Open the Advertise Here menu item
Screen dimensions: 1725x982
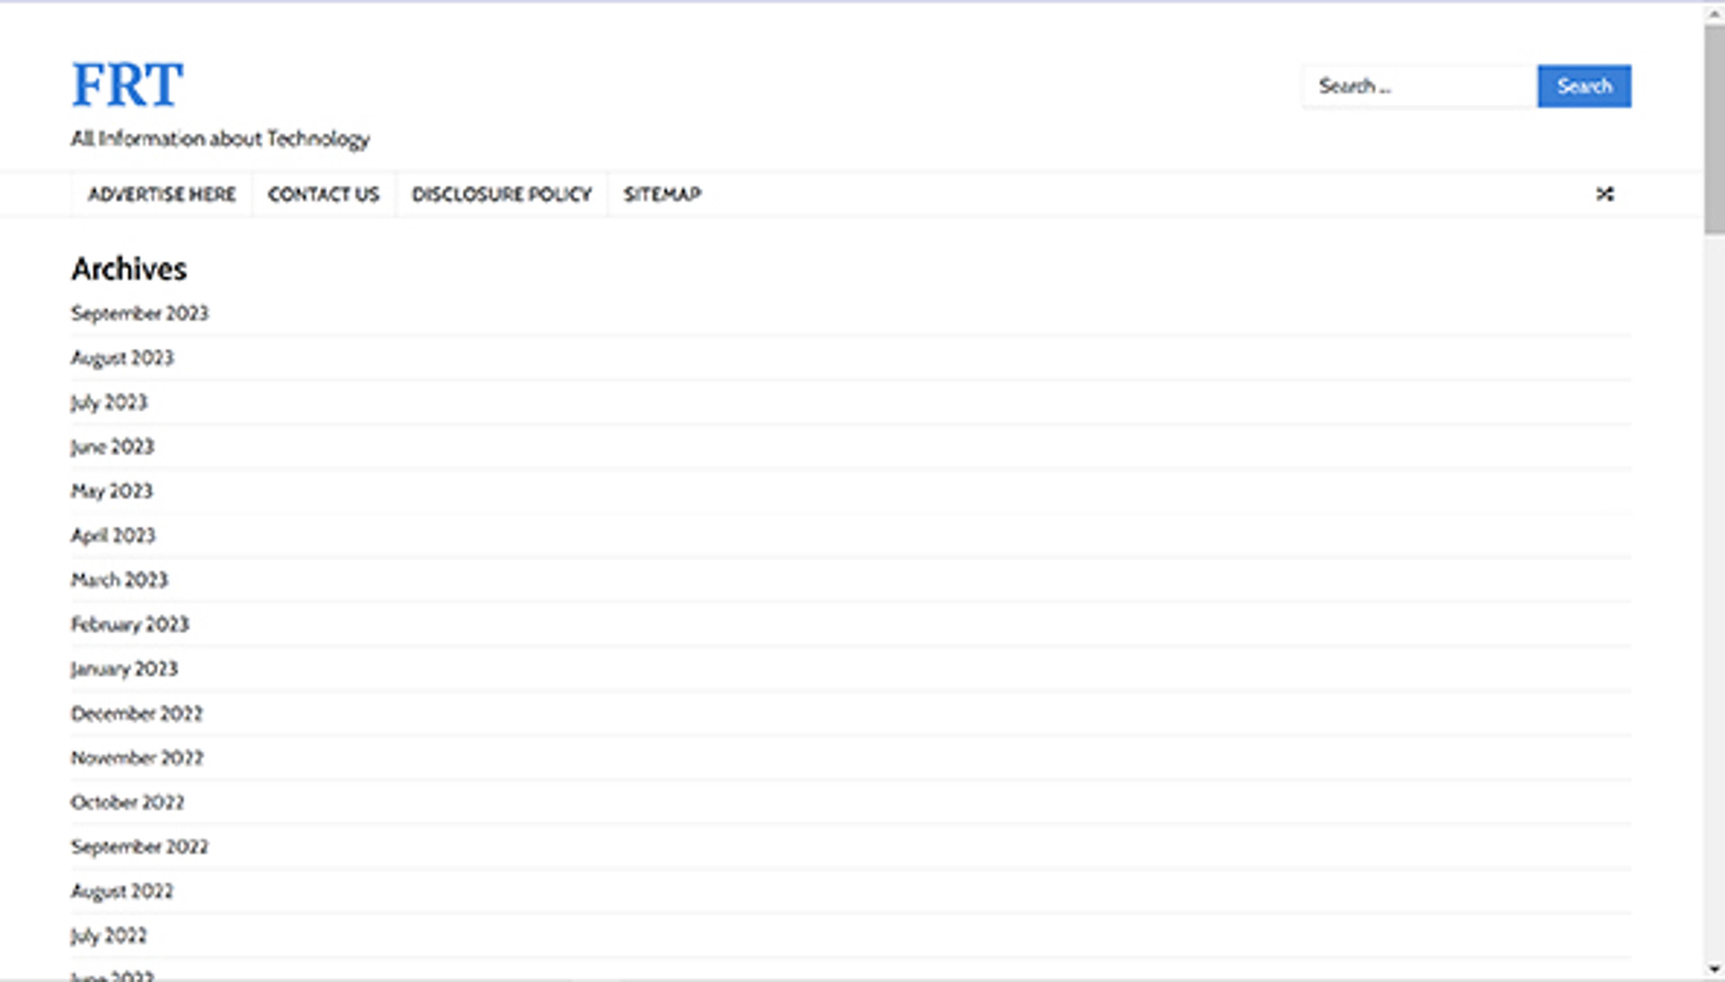click(x=162, y=194)
